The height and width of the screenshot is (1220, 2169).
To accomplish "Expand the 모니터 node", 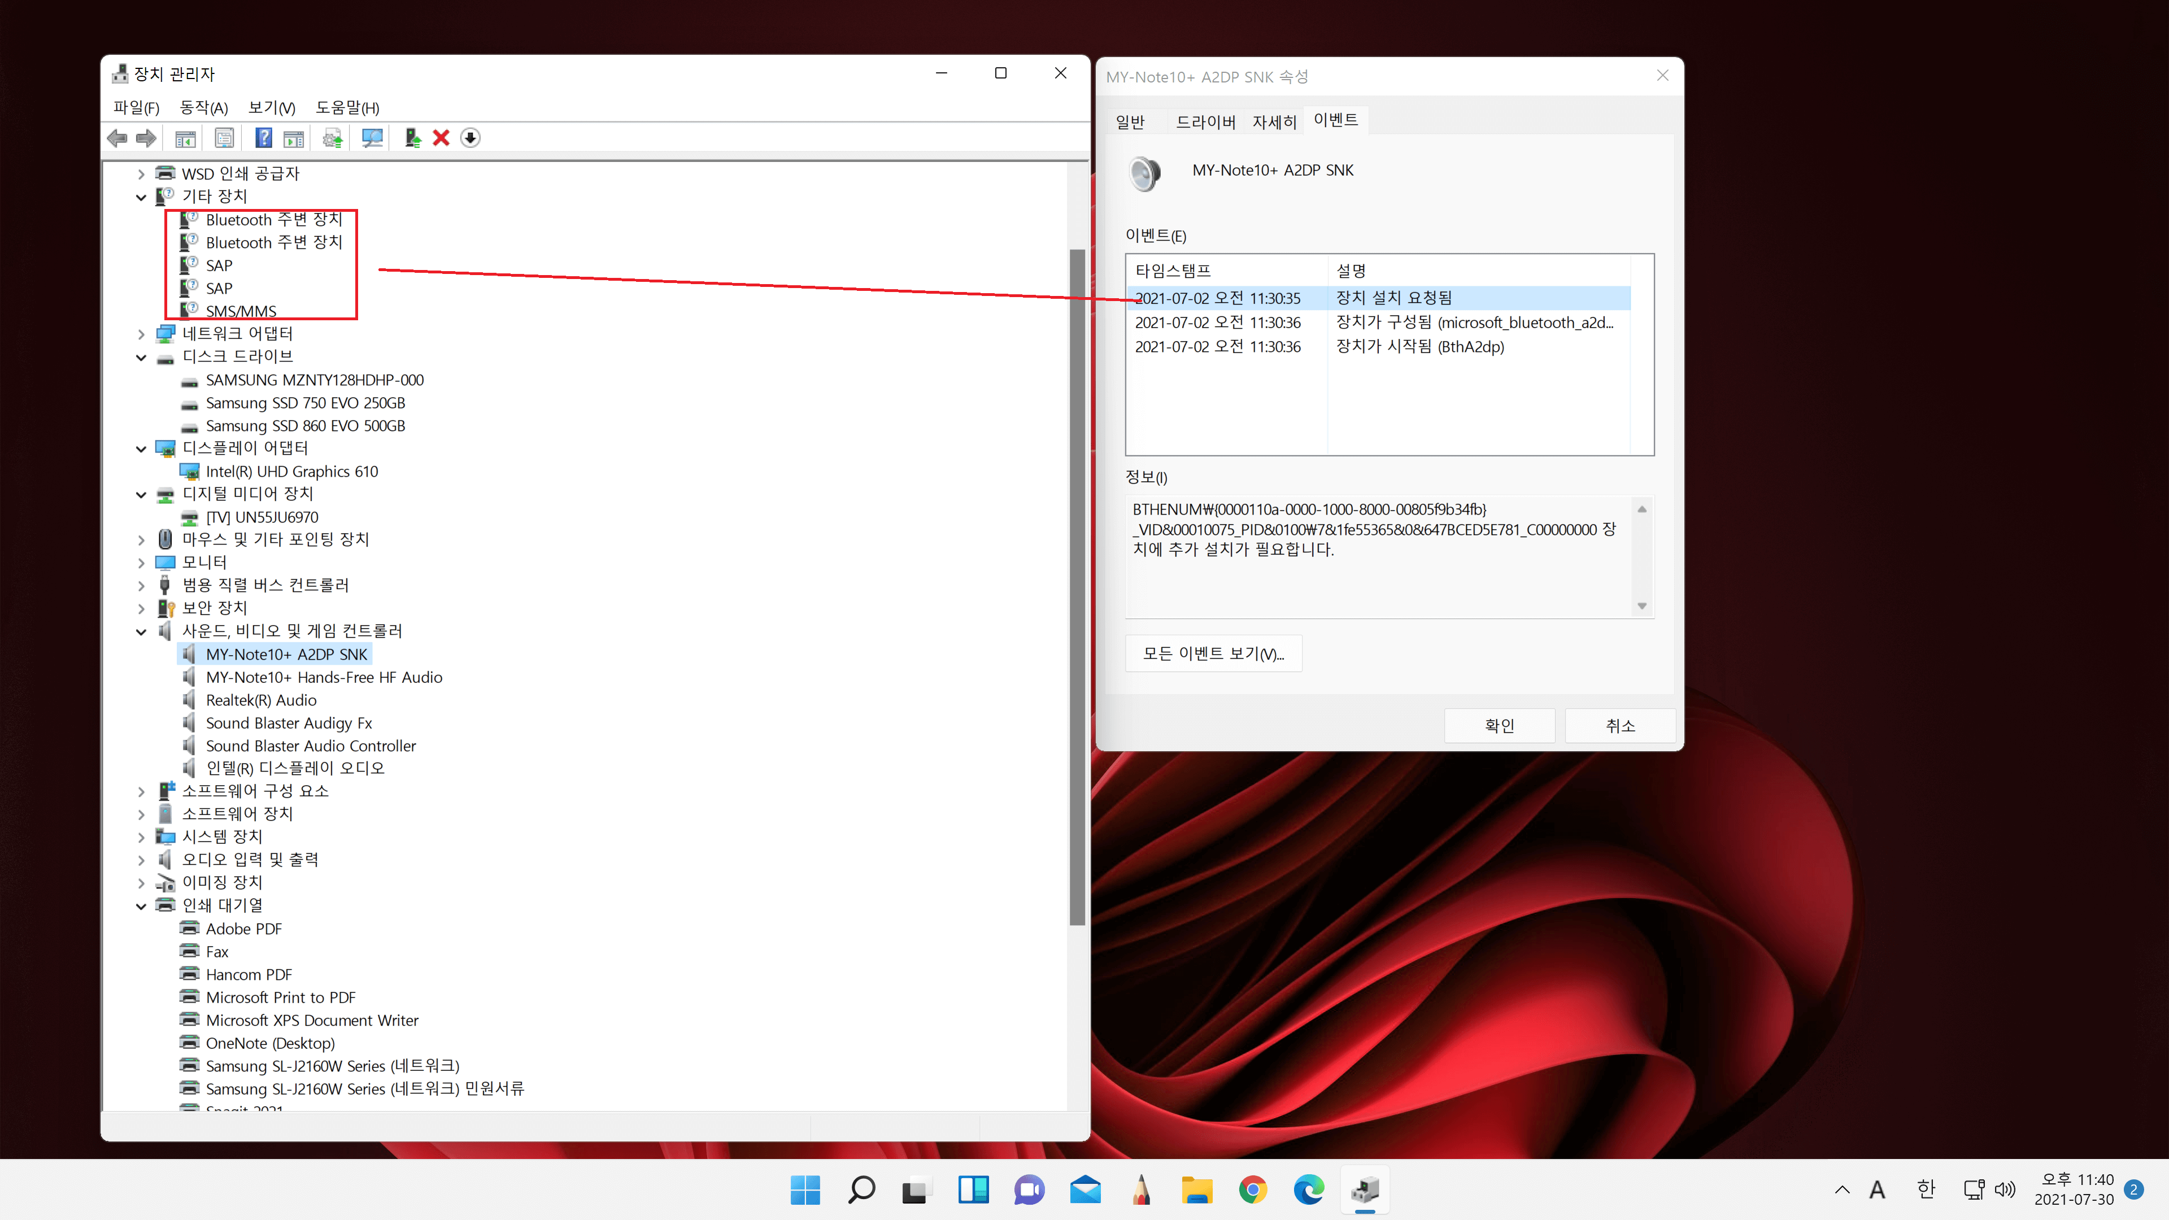I will point(141,563).
